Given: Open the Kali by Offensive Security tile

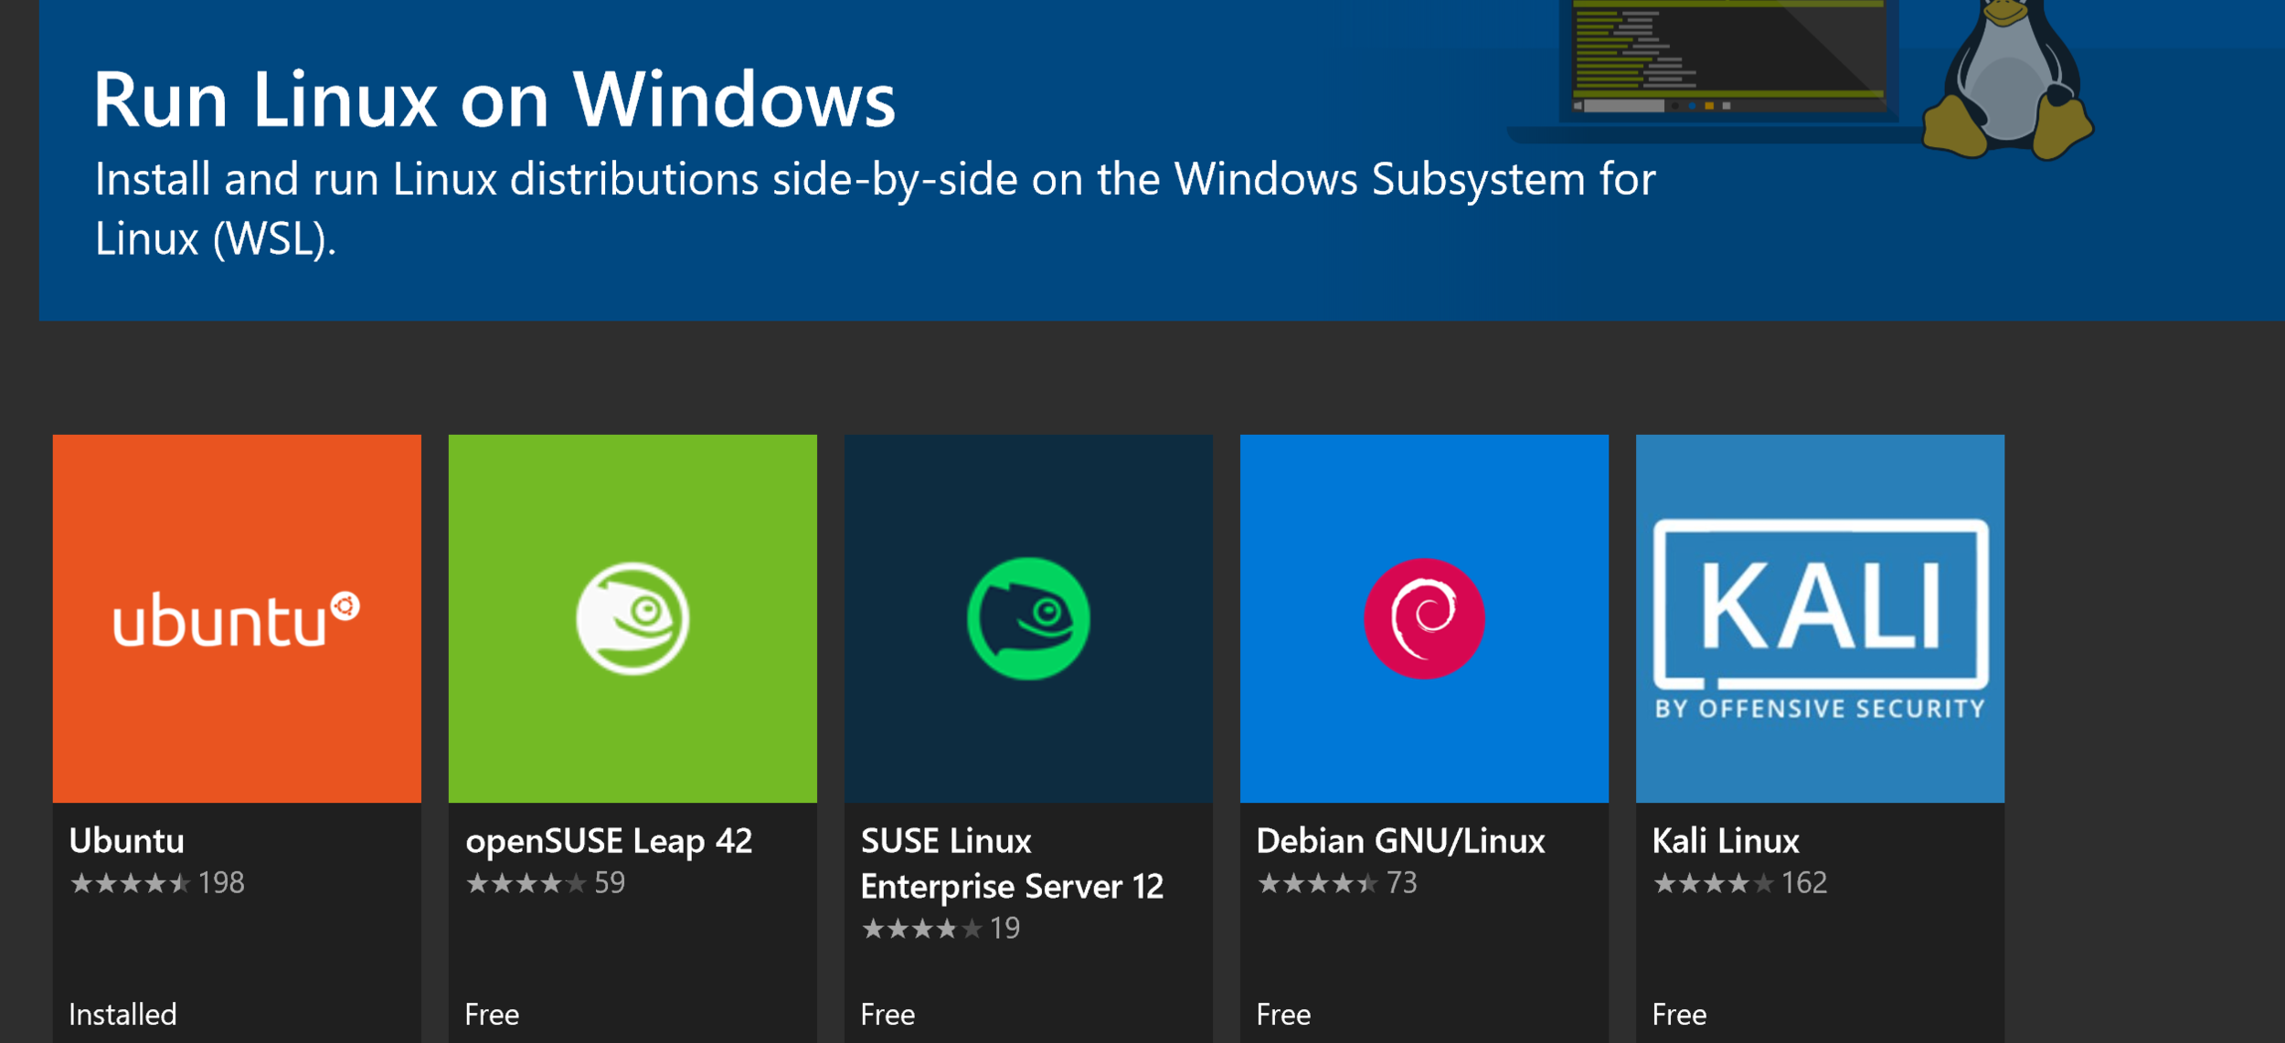Looking at the screenshot, I should coord(1820,618).
